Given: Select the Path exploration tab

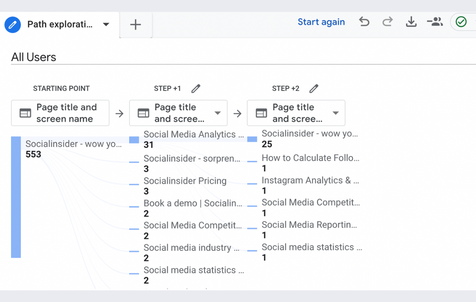Looking at the screenshot, I should (60, 25).
